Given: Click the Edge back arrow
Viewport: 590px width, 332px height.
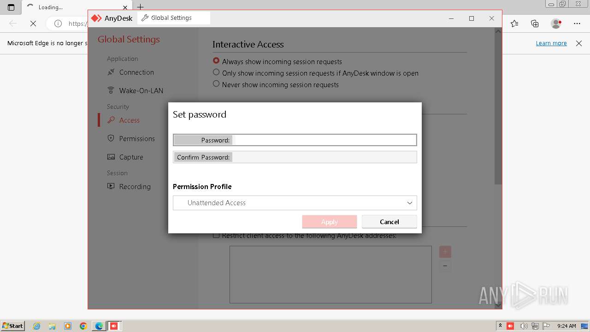Looking at the screenshot, I should tap(13, 24).
